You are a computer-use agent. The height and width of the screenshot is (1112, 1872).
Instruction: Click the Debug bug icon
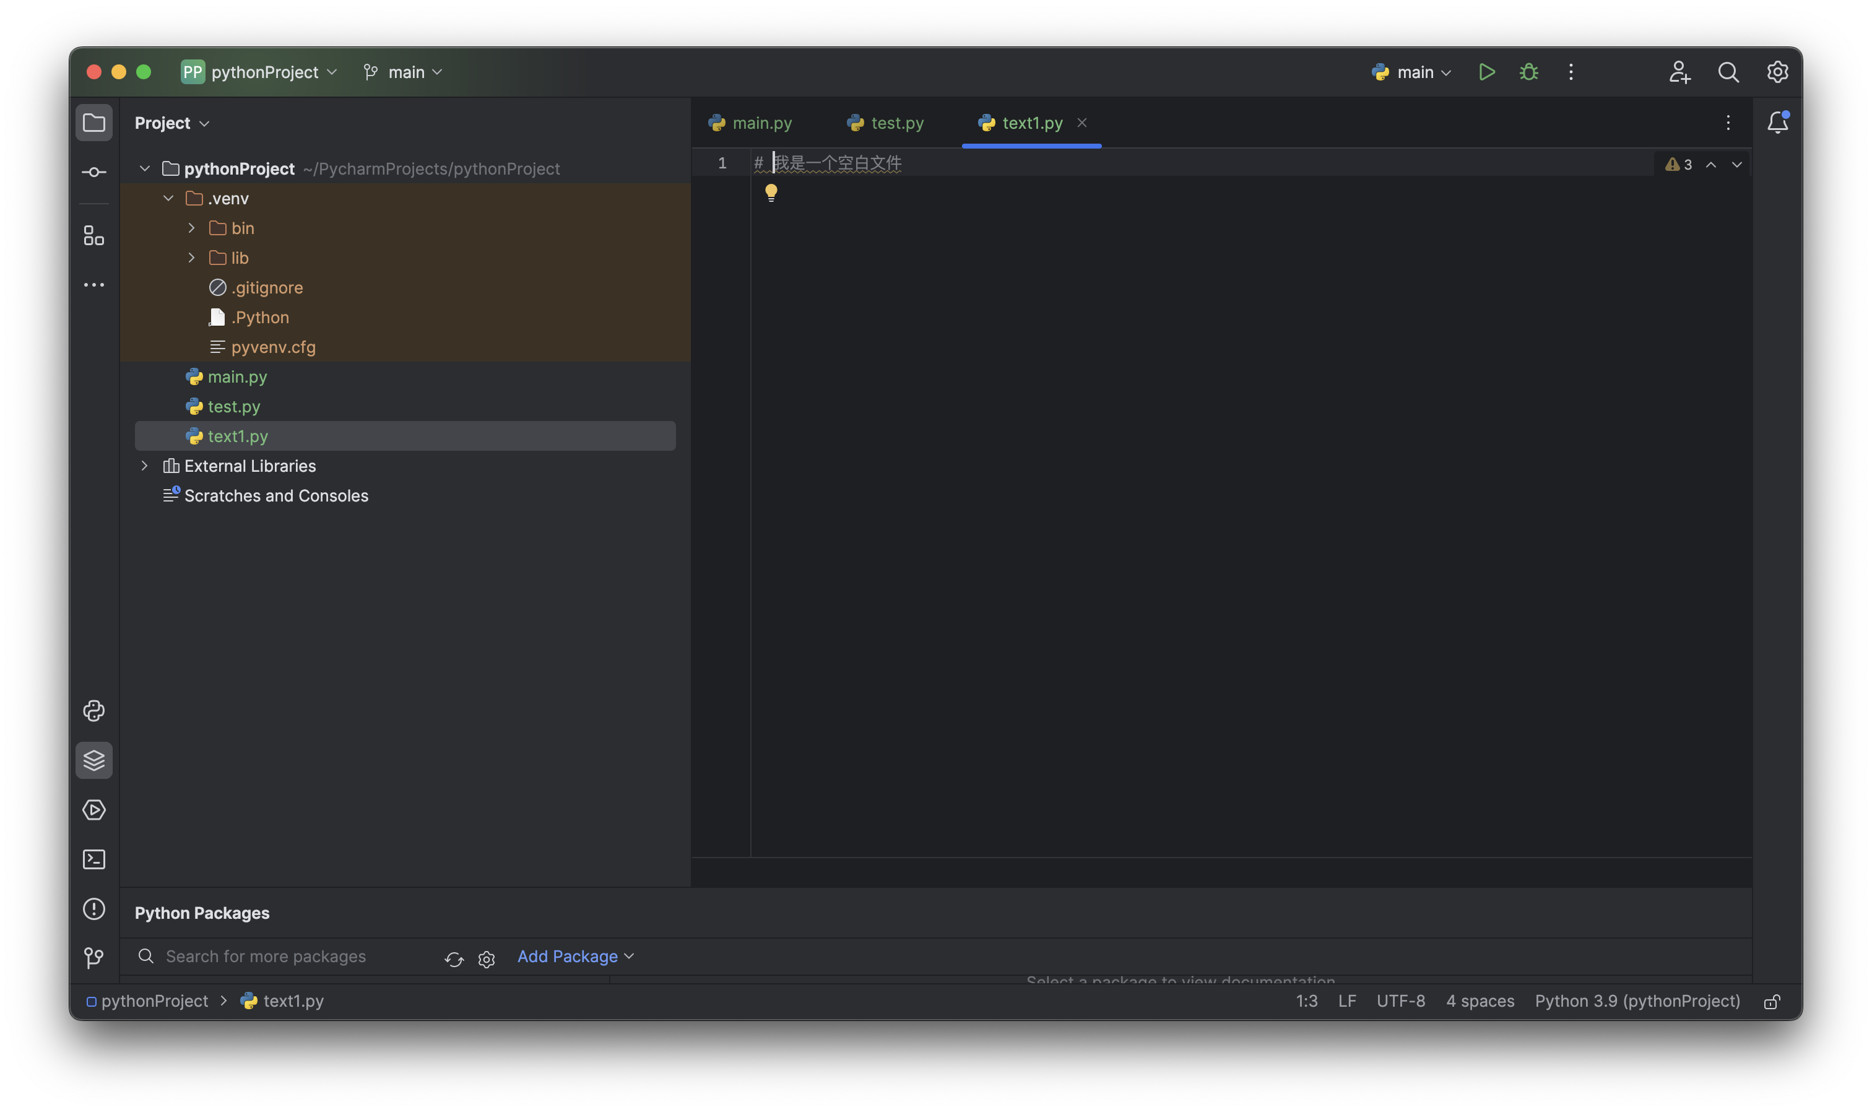tap(1528, 72)
